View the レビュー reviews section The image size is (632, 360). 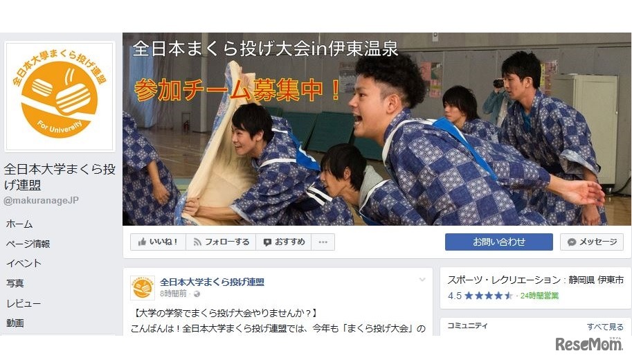[24, 303]
